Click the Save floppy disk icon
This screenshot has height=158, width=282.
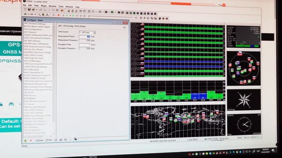[x=29, y=9]
